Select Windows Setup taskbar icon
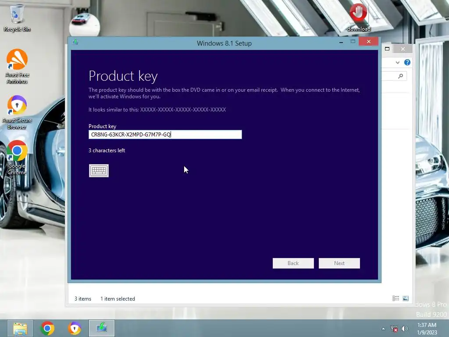The width and height of the screenshot is (449, 337). pos(102,328)
